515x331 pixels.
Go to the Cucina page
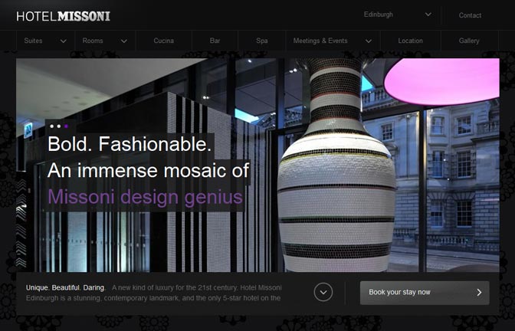coord(163,41)
